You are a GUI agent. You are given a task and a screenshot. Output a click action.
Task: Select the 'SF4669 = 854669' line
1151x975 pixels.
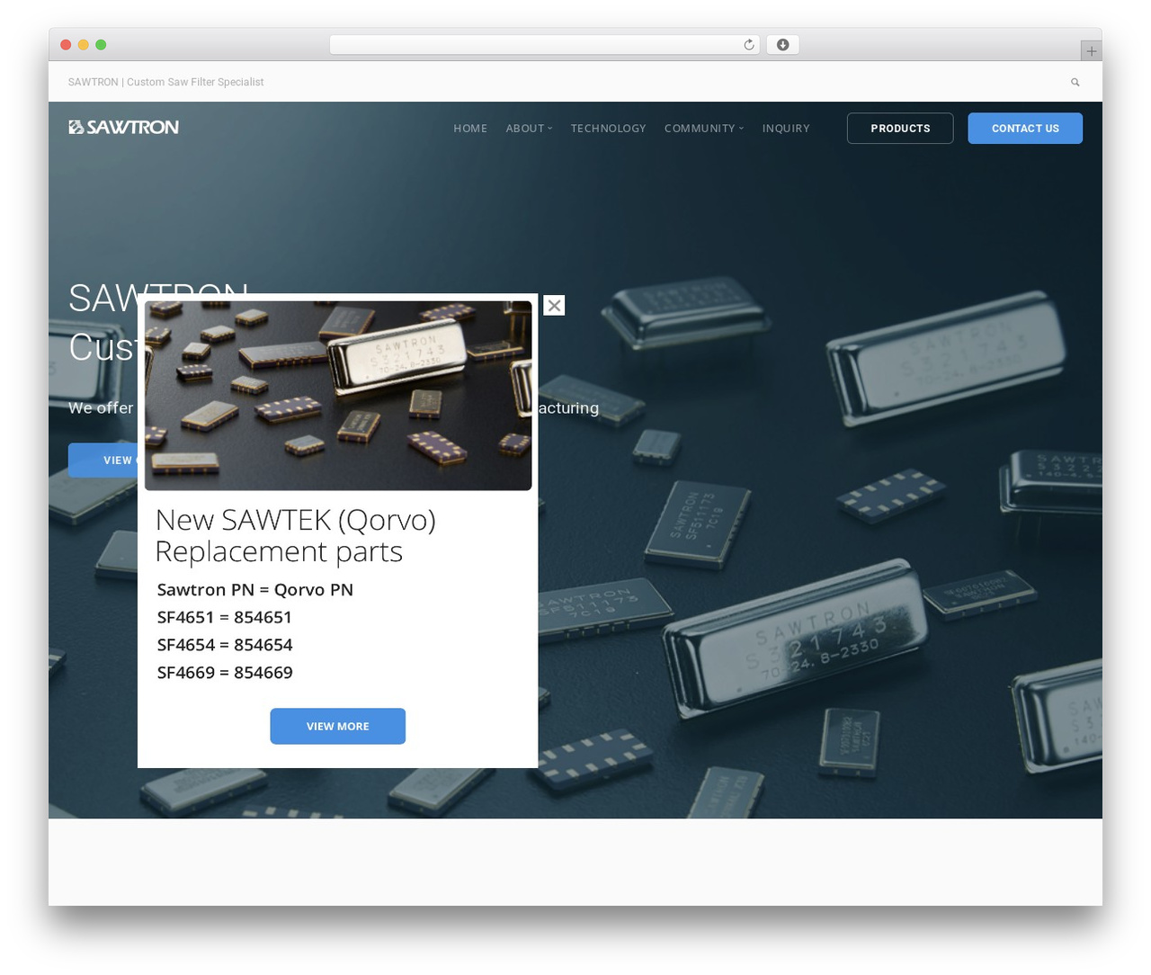[225, 673]
